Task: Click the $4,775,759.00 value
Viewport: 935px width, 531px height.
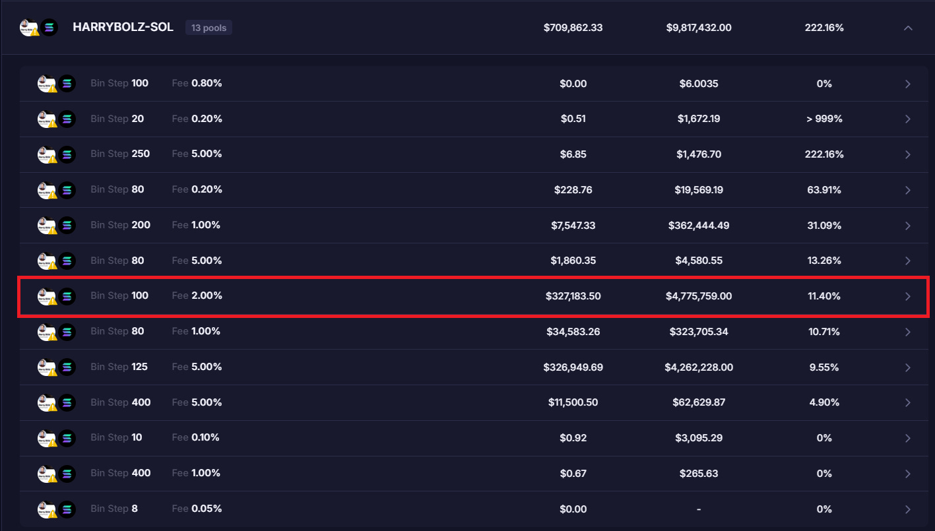Action: click(x=699, y=296)
